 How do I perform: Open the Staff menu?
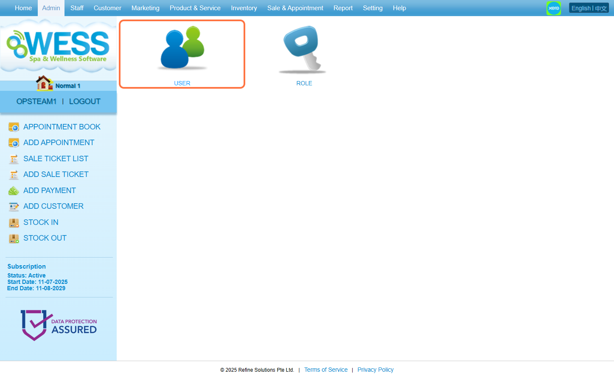pyautogui.click(x=77, y=8)
